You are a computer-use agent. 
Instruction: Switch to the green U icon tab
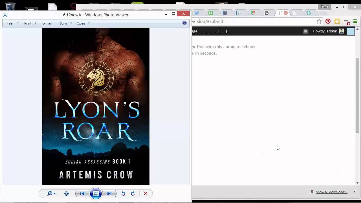(211, 13)
